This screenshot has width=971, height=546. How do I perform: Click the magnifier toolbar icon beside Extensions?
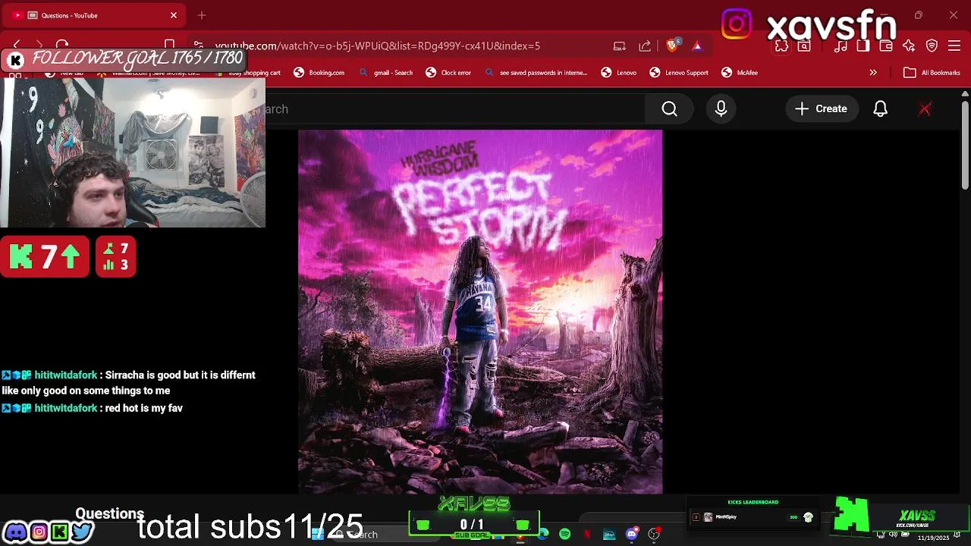804,45
